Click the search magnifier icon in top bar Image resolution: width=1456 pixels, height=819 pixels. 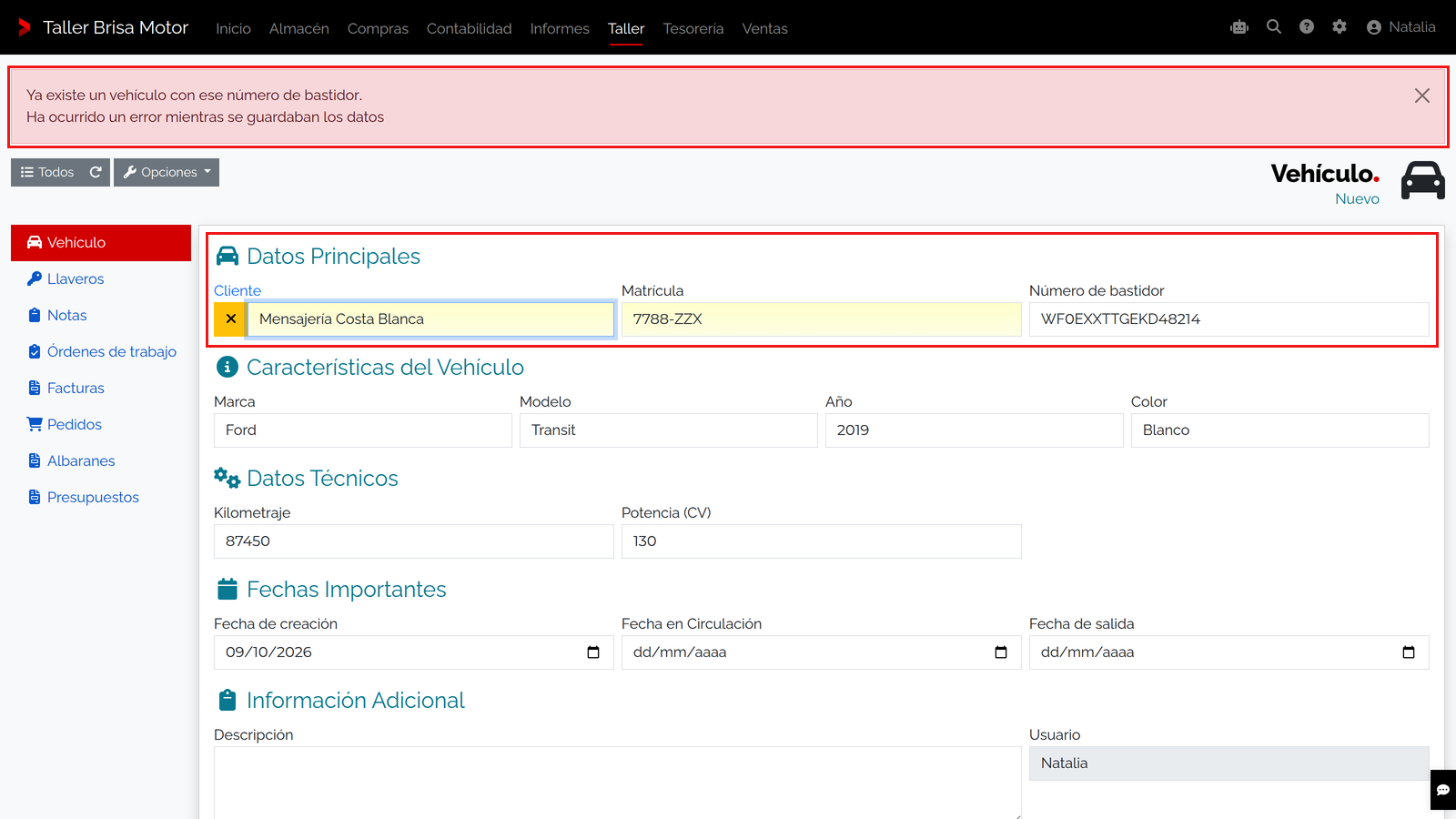[x=1273, y=27]
